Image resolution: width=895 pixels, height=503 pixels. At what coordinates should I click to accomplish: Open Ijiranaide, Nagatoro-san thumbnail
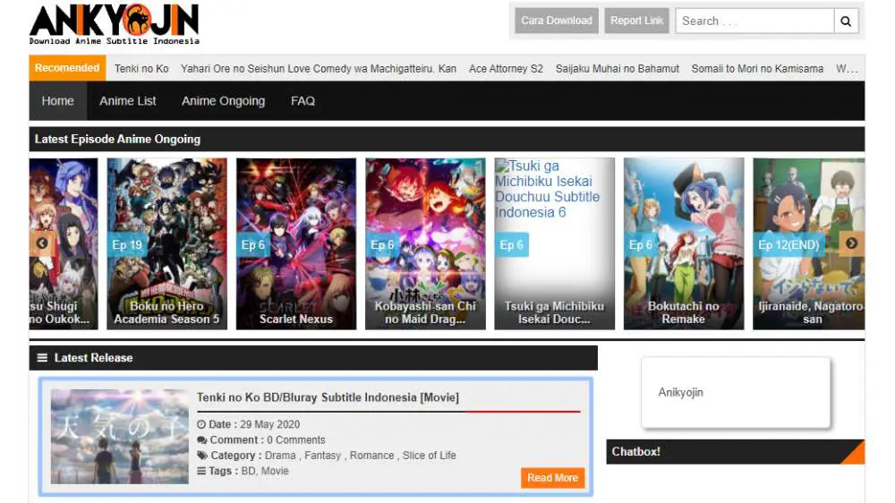pyautogui.click(x=809, y=243)
